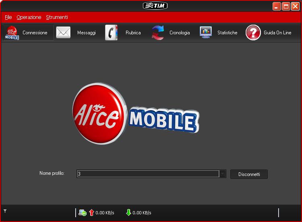Click the green download arrow icon
Image resolution: width=302 pixels, height=222 pixels.
tap(128, 213)
